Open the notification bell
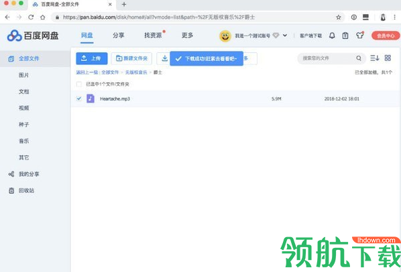 coord(332,36)
